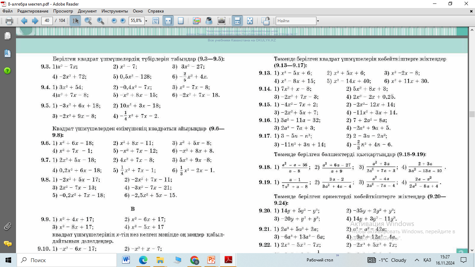This screenshot has width=475, height=267.
Task: Open the weather widget showing -1°C Cloudy
Action: tap(387, 260)
